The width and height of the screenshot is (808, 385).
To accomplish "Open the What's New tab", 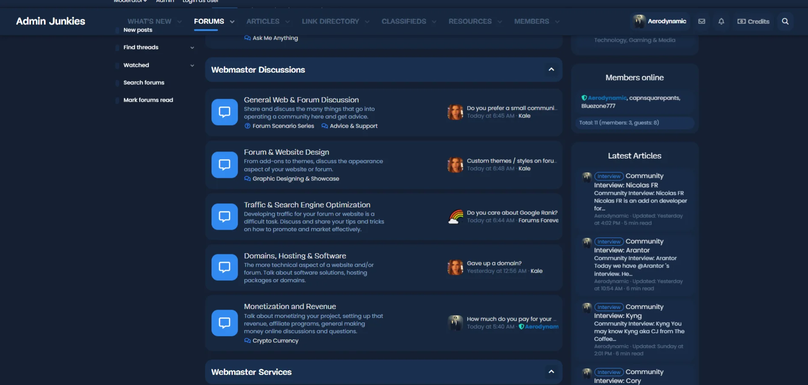I will 149,21.
